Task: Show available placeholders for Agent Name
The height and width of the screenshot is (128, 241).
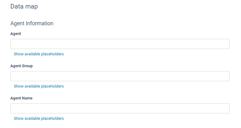Action: coord(39,119)
